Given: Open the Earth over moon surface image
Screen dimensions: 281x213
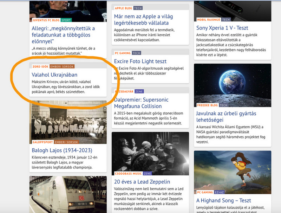Looking at the screenshot, I should [x=233, y=85].
